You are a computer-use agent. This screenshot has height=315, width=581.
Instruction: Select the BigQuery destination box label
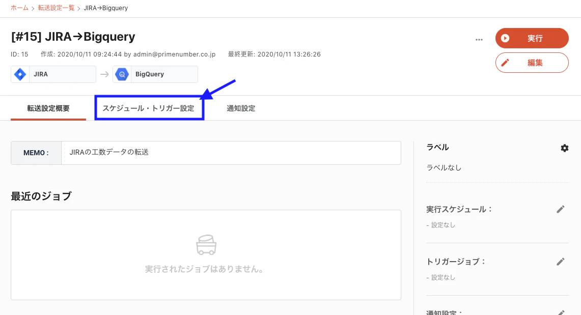150,74
